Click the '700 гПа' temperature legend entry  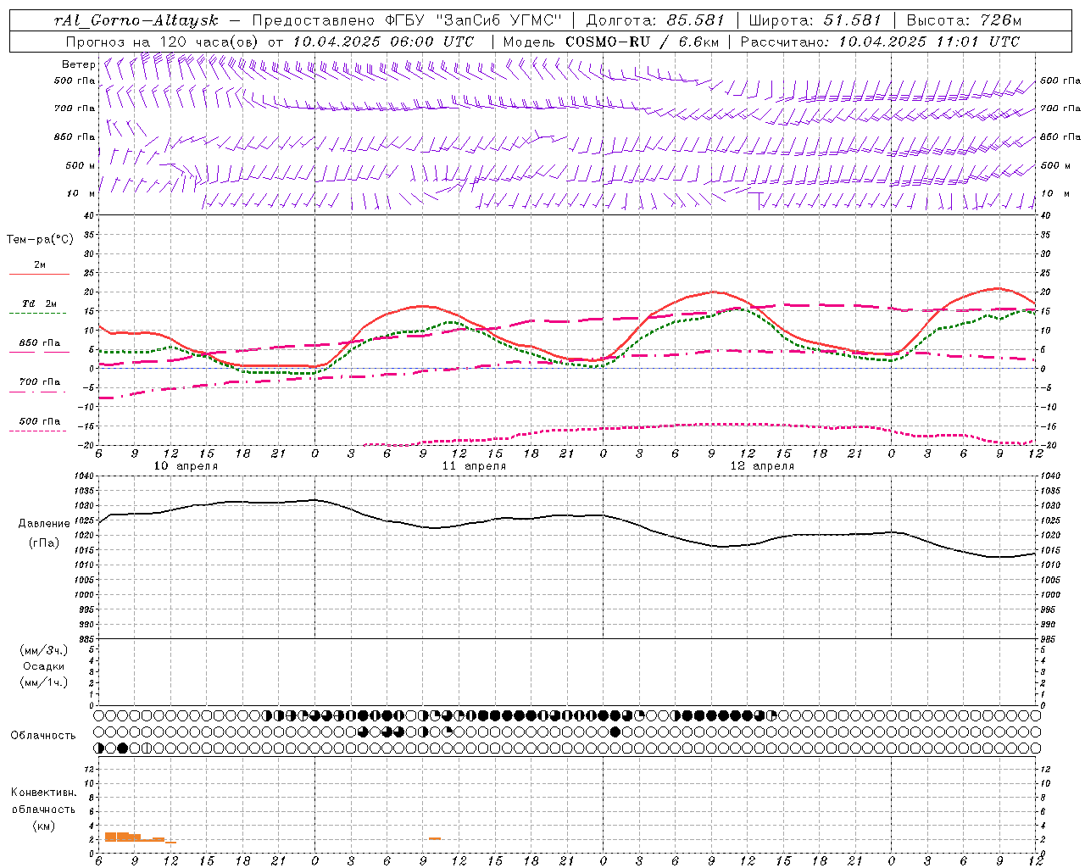(x=40, y=381)
